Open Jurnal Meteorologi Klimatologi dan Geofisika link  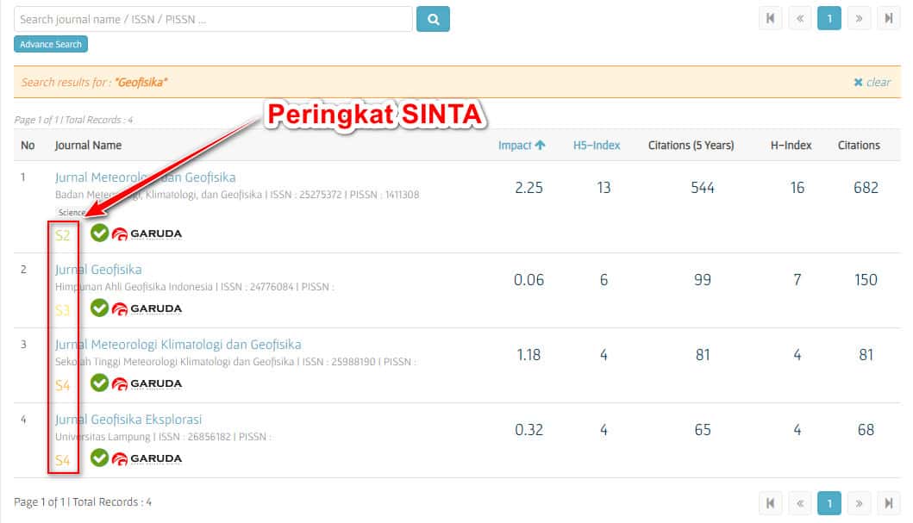[178, 345]
